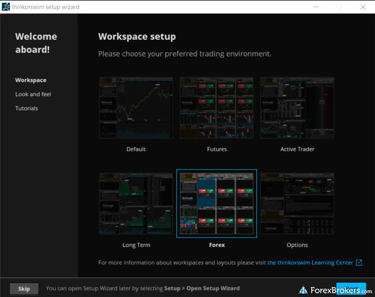Screen dimensions: 375x297
Task: Close the setup wizard window
Action: tap(363, 7)
